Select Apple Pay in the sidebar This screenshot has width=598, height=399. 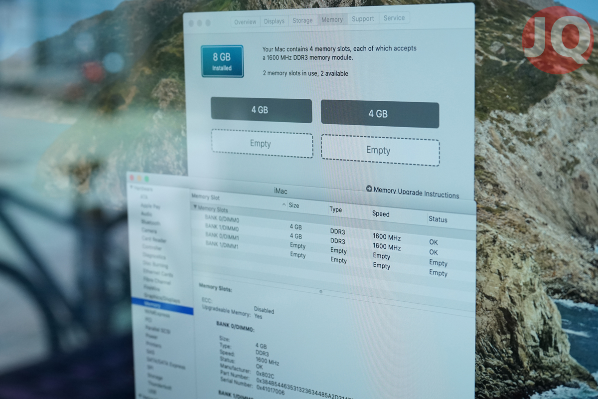pyautogui.click(x=150, y=205)
